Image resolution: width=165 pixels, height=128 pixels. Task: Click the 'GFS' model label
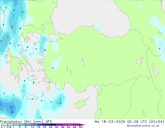49,122
